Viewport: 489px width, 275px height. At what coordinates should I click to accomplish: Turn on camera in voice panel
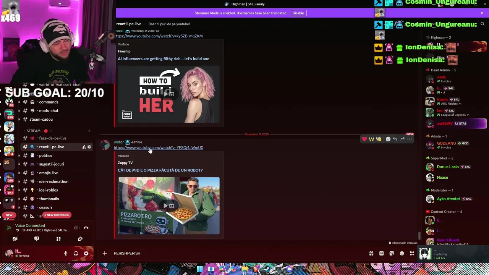point(15,239)
